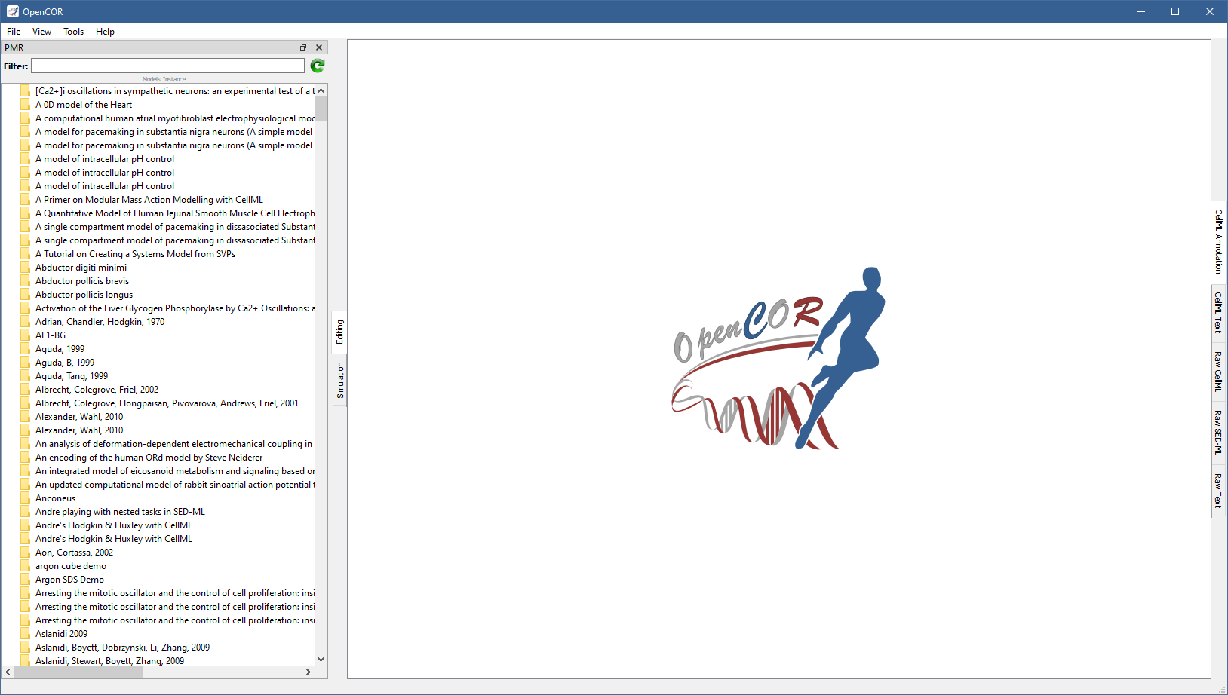This screenshot has width=1228, height=695.
Task: Select the Raw CellML view tab
Action: pyautogui.click(x=1218, y=371)
